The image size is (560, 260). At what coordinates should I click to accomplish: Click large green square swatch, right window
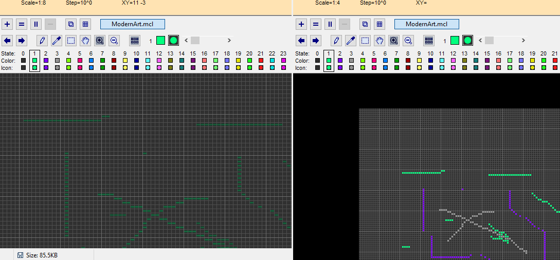(x=455, y=40)
